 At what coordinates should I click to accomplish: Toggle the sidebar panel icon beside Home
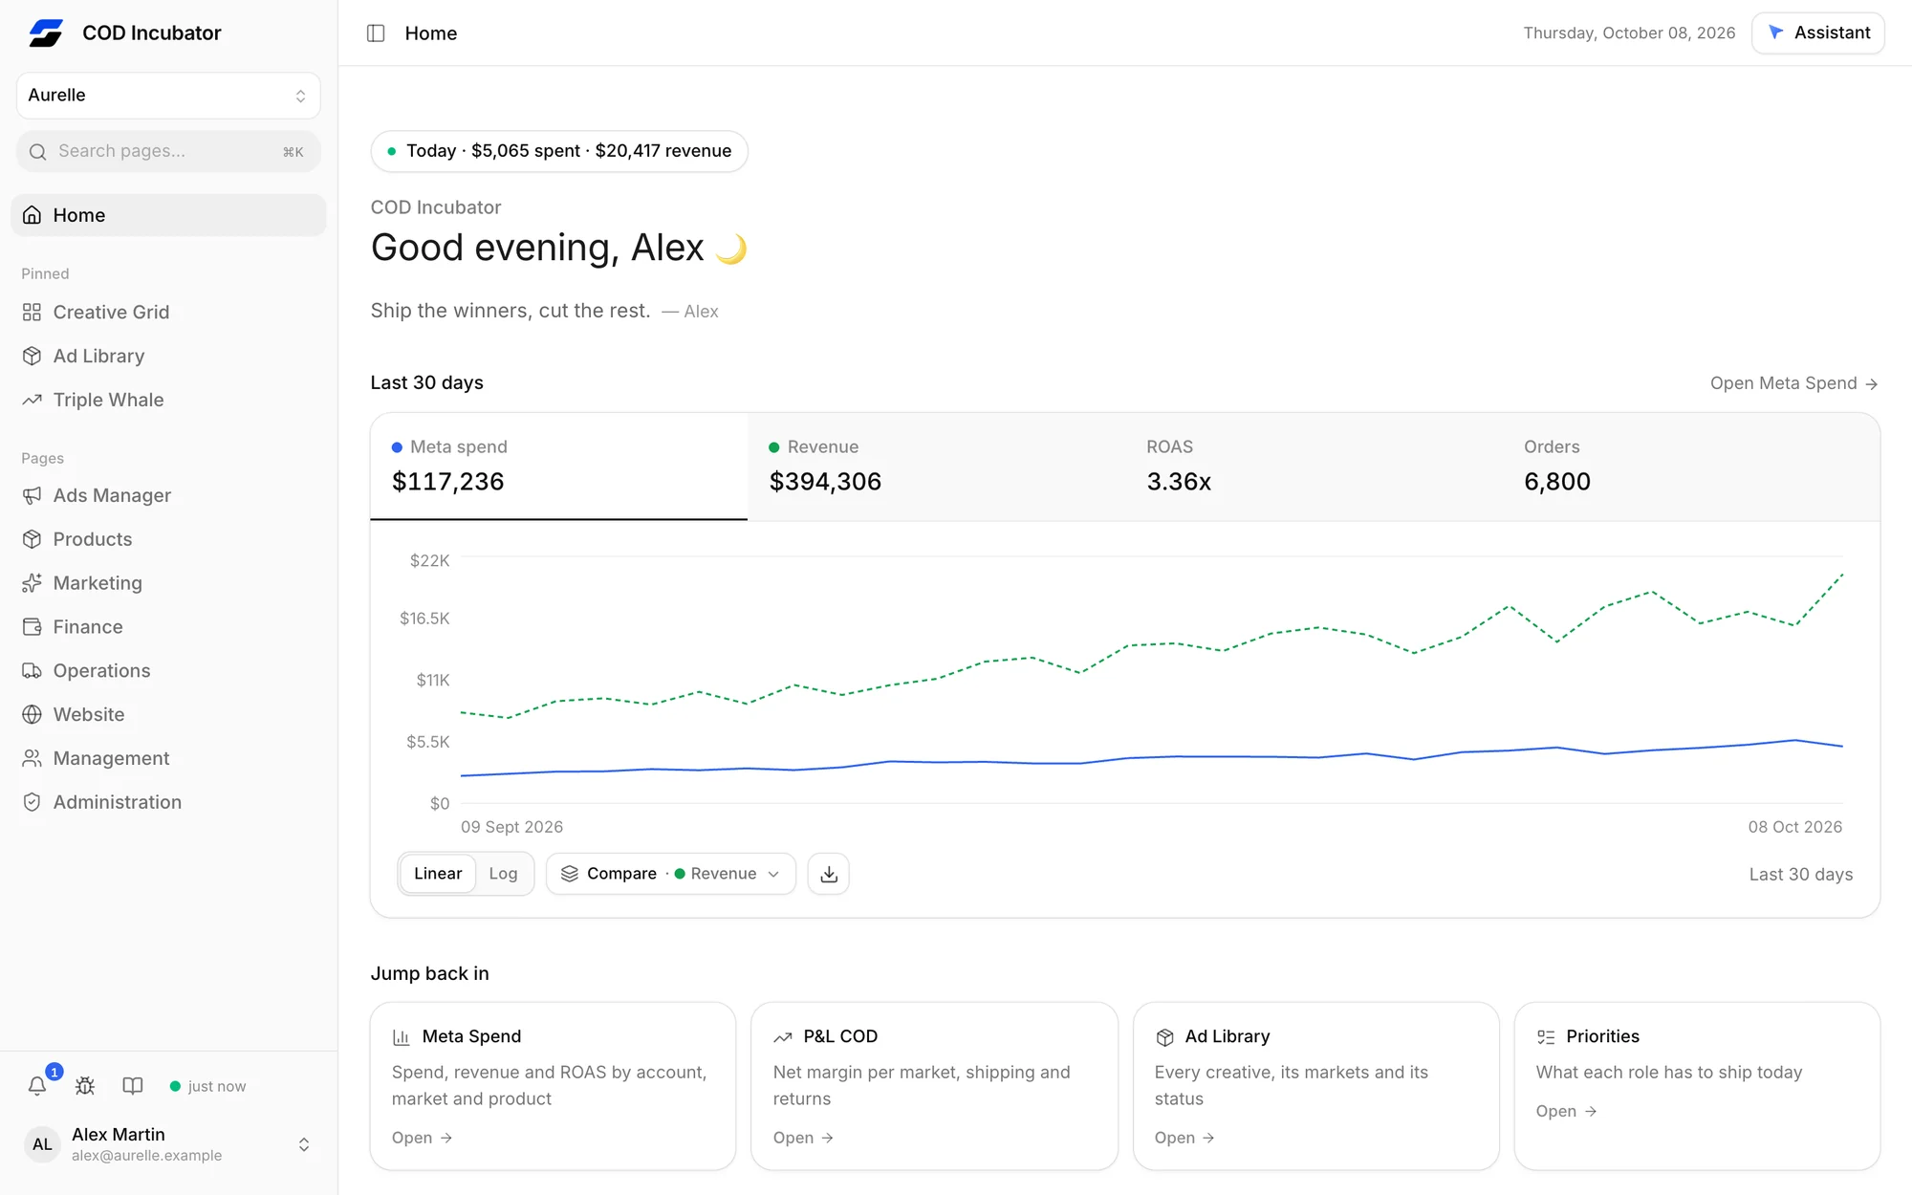click(x=376, y=33)
